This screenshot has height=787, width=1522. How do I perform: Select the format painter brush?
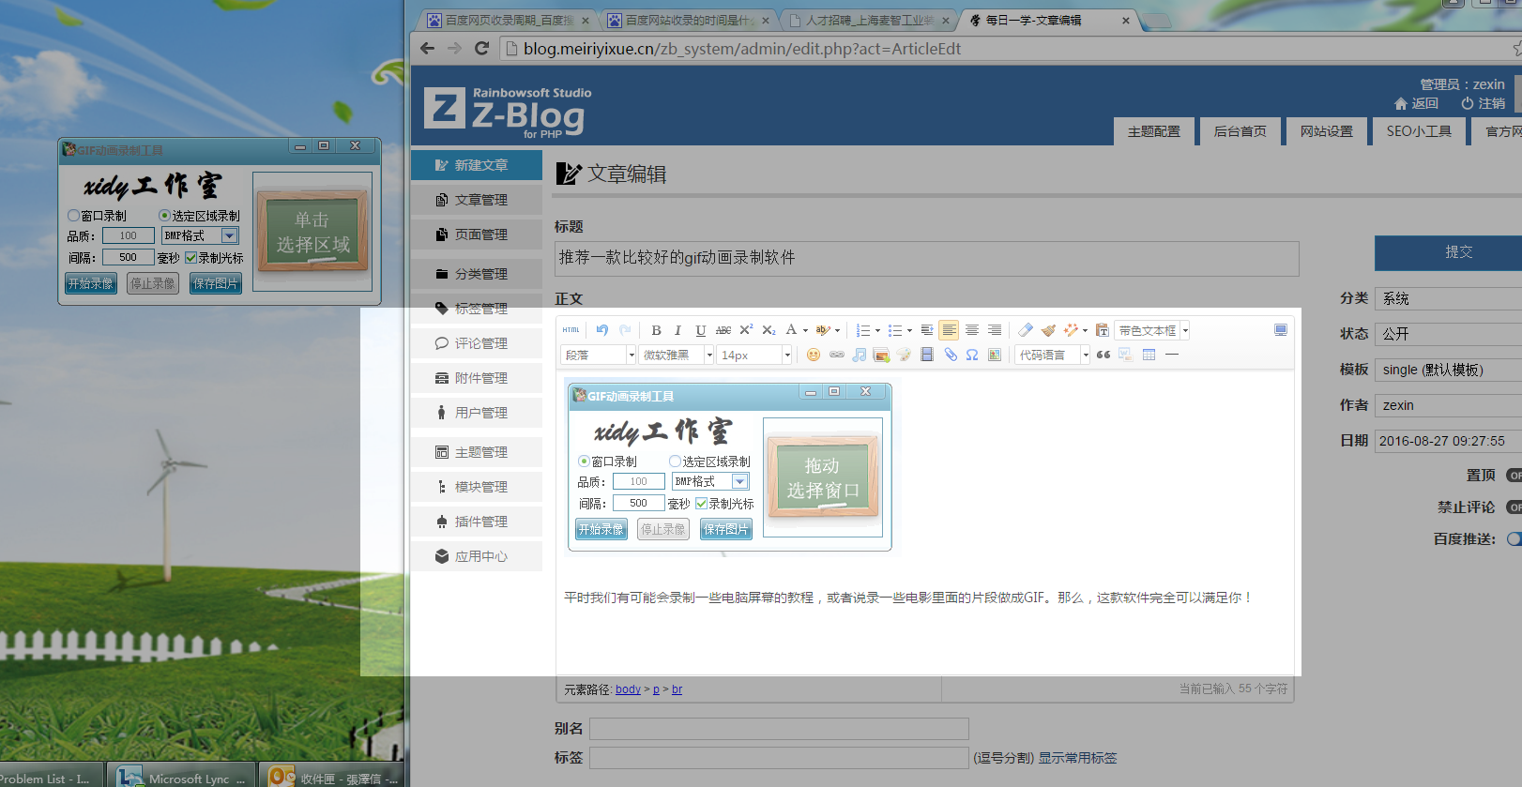point(1048,330)
